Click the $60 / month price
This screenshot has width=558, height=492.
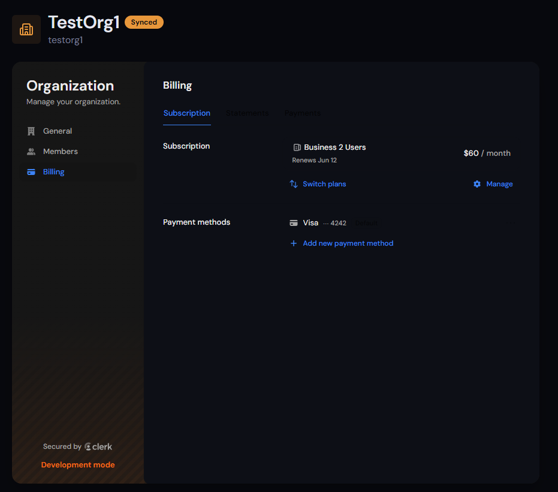coord(487,153)
